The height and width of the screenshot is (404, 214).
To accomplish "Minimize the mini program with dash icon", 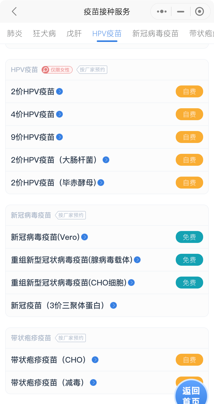I will 181,12.
